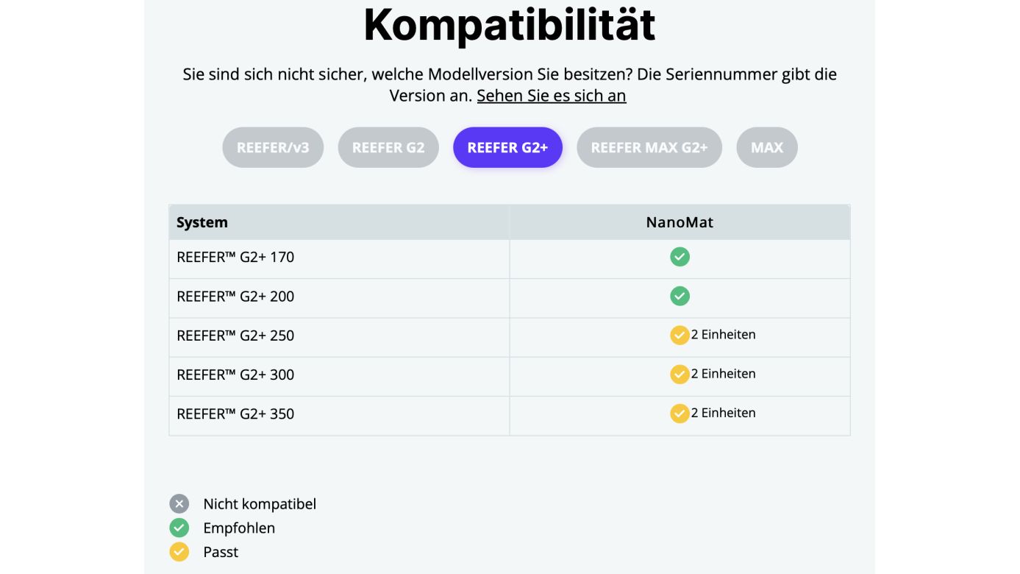Screen dimensions: 1020x574
Task: Switch to the MAX tab
Action: point(767,147)
